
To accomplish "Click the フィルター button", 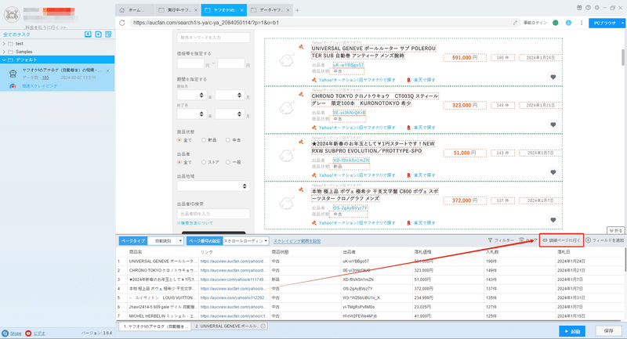I will 501,240.
